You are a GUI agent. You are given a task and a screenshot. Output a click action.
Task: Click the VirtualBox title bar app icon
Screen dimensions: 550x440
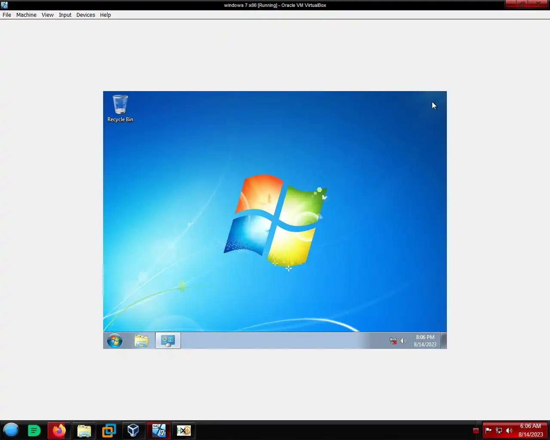point(4,5)
